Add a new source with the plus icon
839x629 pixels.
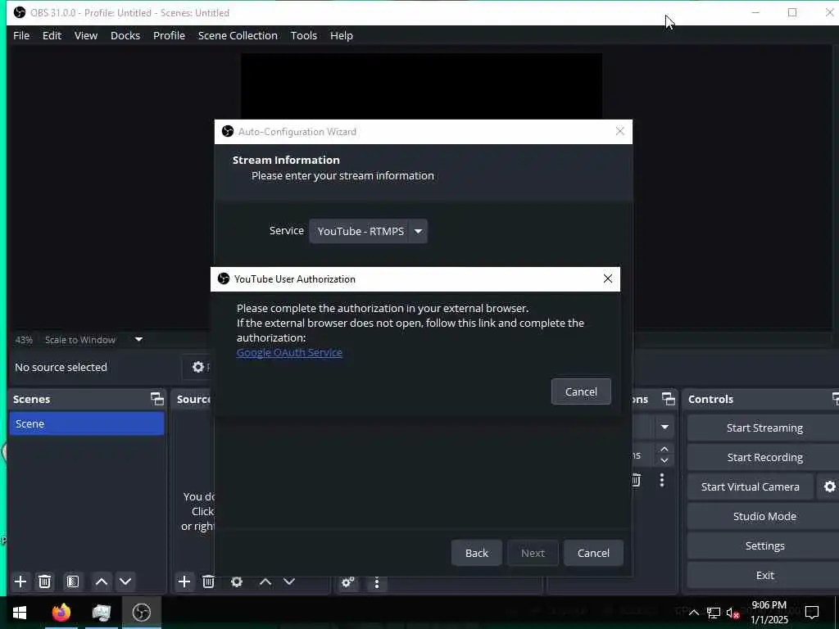(184, 581)
